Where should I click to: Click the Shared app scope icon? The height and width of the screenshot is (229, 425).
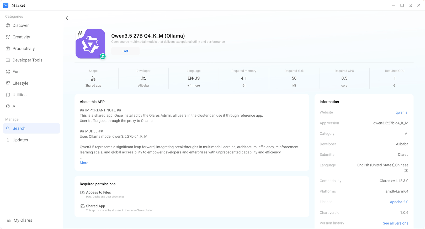click(93, 78)
